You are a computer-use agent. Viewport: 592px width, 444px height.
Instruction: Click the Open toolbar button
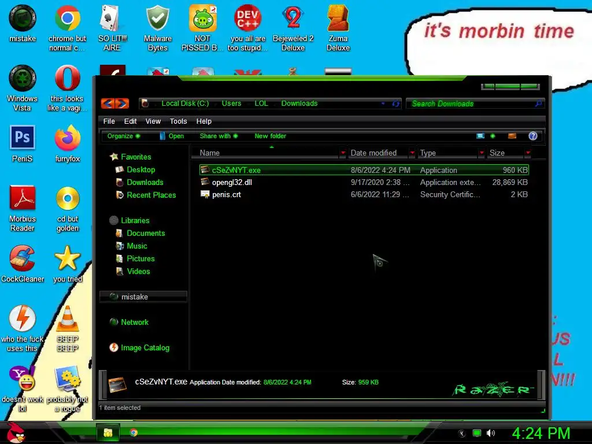click(172, 136)
